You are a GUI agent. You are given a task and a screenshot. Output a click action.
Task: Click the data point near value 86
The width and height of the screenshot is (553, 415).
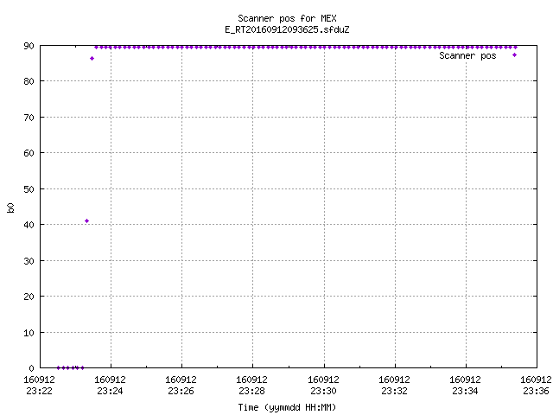[x=92, y=59]
